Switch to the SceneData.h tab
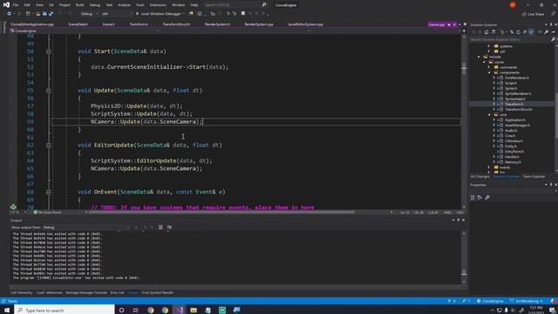558x314 pixels. point(78,24)
